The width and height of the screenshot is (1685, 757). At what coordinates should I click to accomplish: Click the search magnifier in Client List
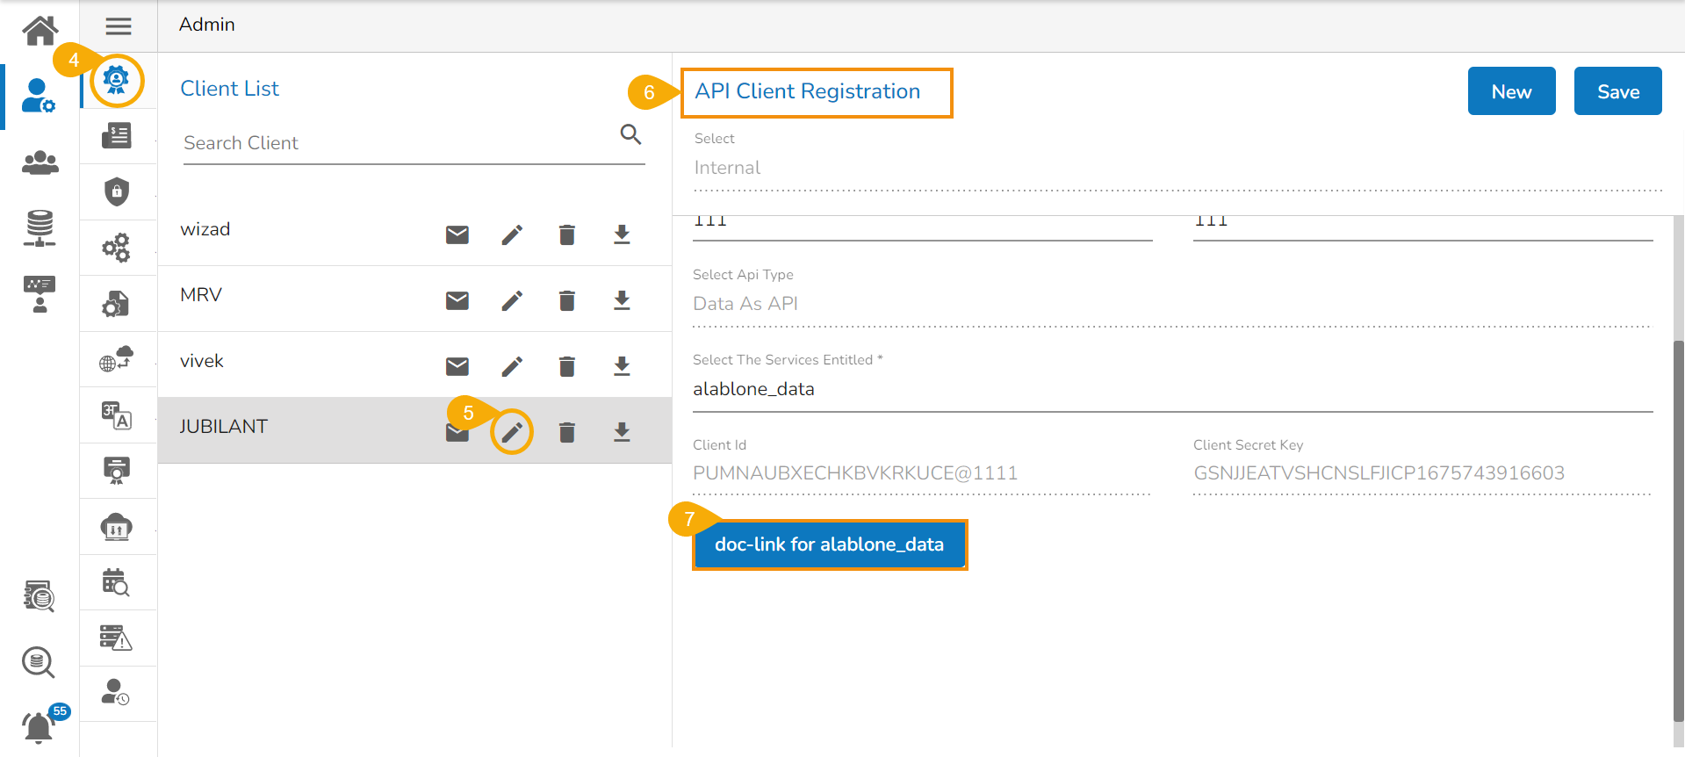[630, 134]
